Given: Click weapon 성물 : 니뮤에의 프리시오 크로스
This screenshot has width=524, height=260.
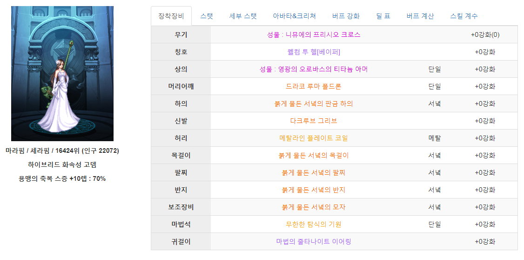Looking at the screenshot, I should tap(314, 34).
